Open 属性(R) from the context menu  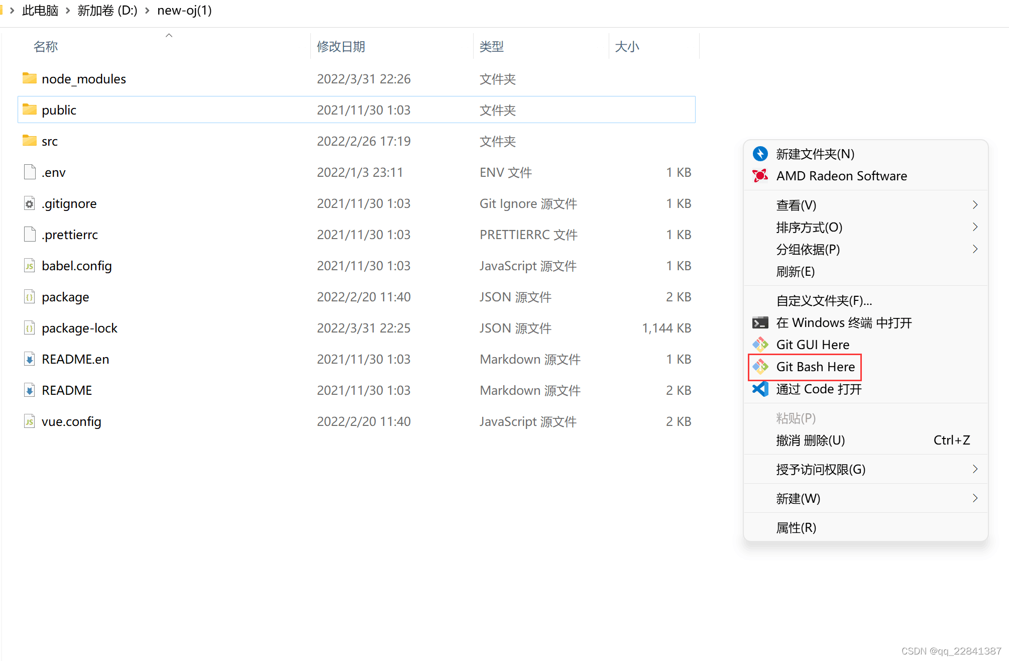coord(796,527)
